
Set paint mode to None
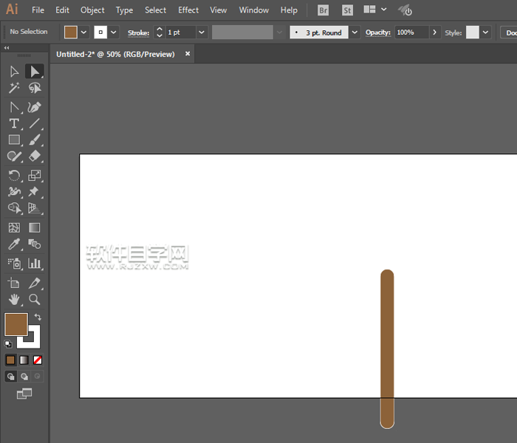click(x=38, y=360)
